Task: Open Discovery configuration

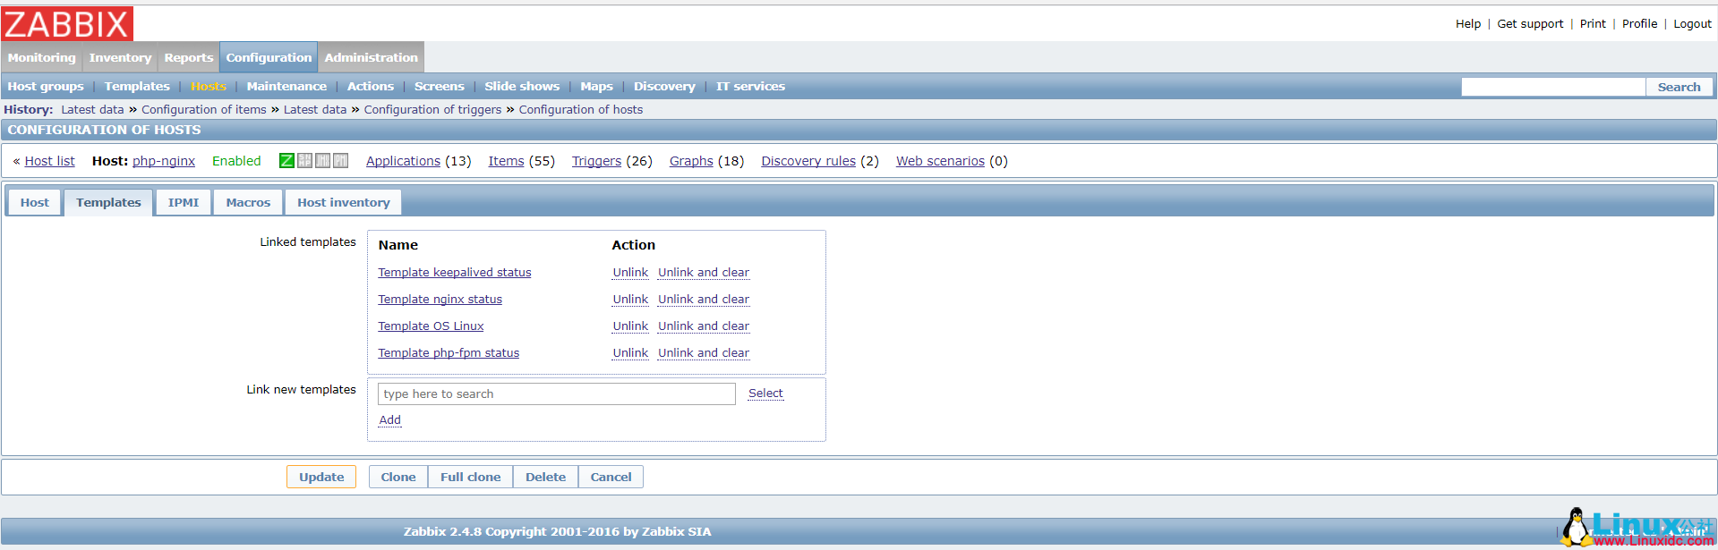Action: 664,87
